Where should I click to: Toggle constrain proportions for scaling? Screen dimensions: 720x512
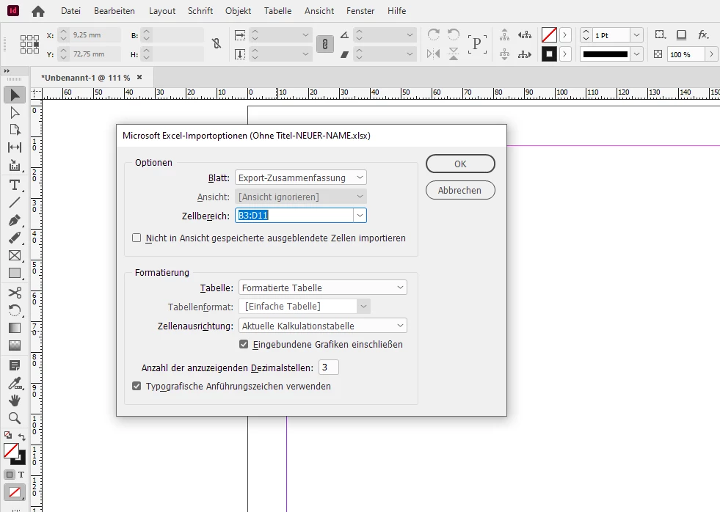pyautogui.click(x=324, y=44)
